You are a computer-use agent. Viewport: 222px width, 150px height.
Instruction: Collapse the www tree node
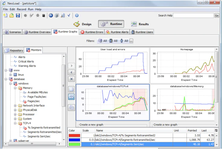click(6, 70)
